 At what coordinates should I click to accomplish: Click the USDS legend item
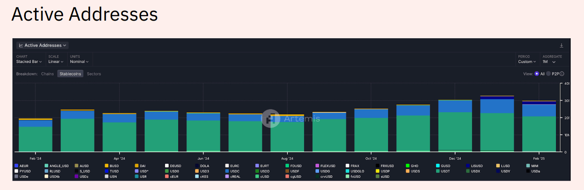click(x=413, y=171)
